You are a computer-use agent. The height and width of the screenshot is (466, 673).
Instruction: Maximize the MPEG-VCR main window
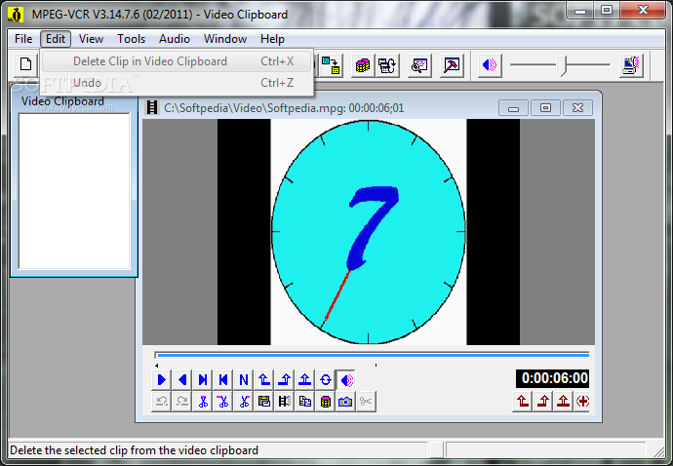pyautogui.click(x=607, y=11)
